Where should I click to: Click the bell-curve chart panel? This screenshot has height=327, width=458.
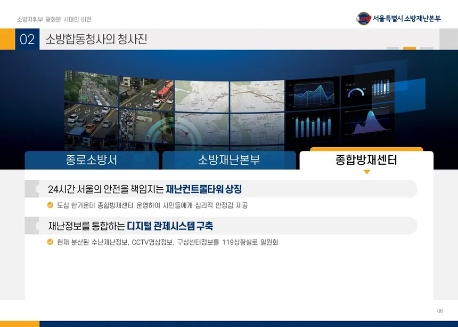coord(368,123)
